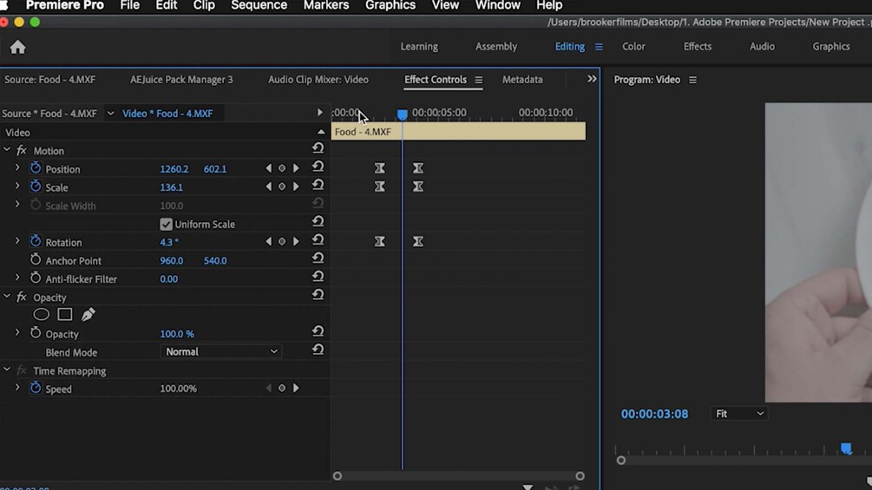
Task: Go to previous Position keyframe
Action: pos(269,168)
